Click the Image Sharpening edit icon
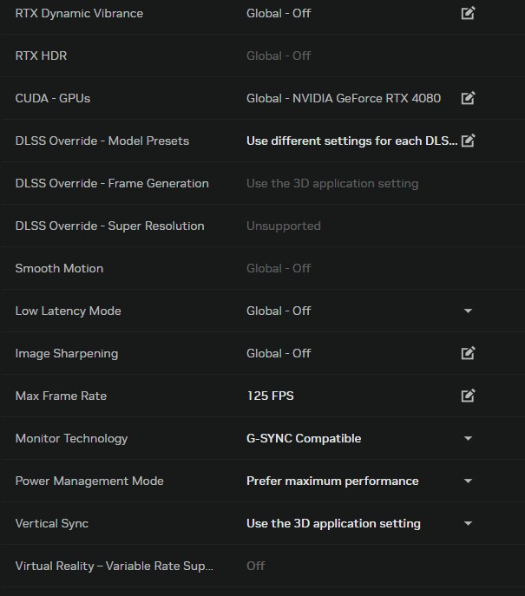 468,353
